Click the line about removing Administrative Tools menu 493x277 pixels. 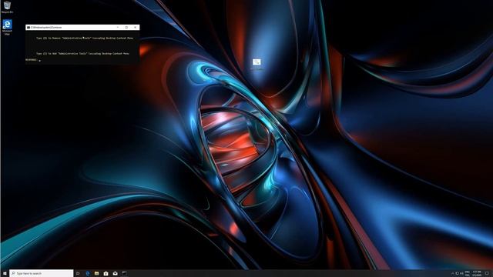85,38
